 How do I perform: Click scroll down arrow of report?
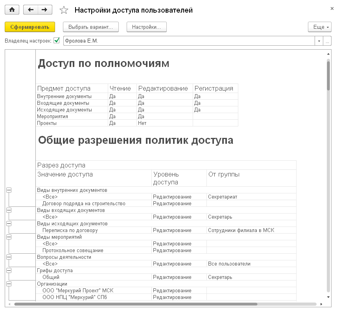tap(328, 297)
